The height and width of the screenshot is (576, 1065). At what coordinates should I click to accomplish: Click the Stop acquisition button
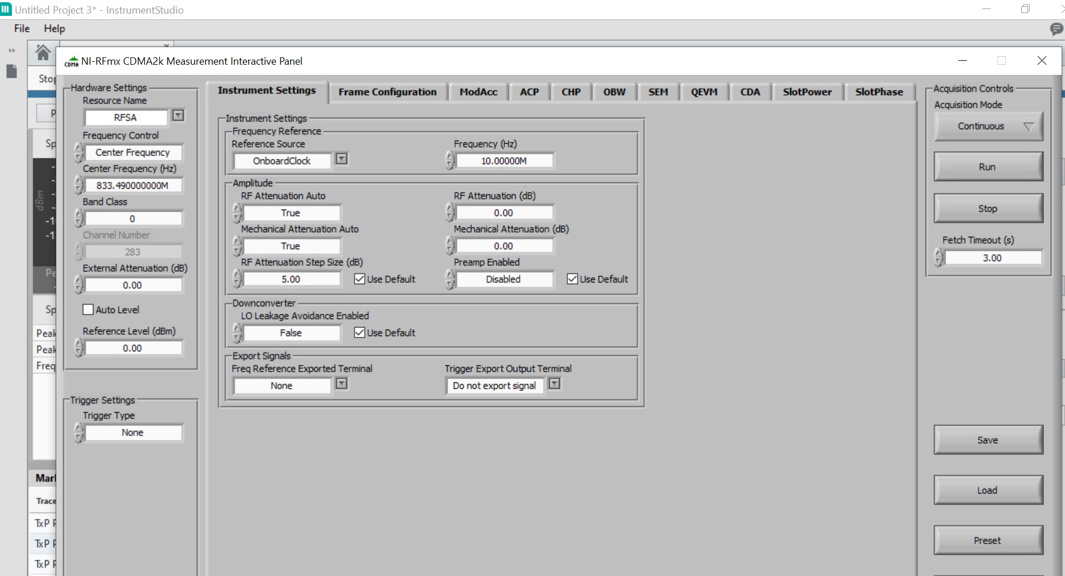pyautogui.click(x=988, y=208)
